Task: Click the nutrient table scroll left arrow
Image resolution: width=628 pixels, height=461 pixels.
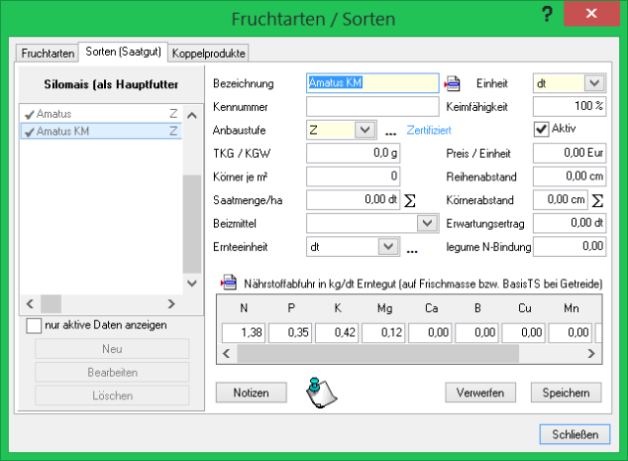Action: pyautogui.click(x=227, y=354)
